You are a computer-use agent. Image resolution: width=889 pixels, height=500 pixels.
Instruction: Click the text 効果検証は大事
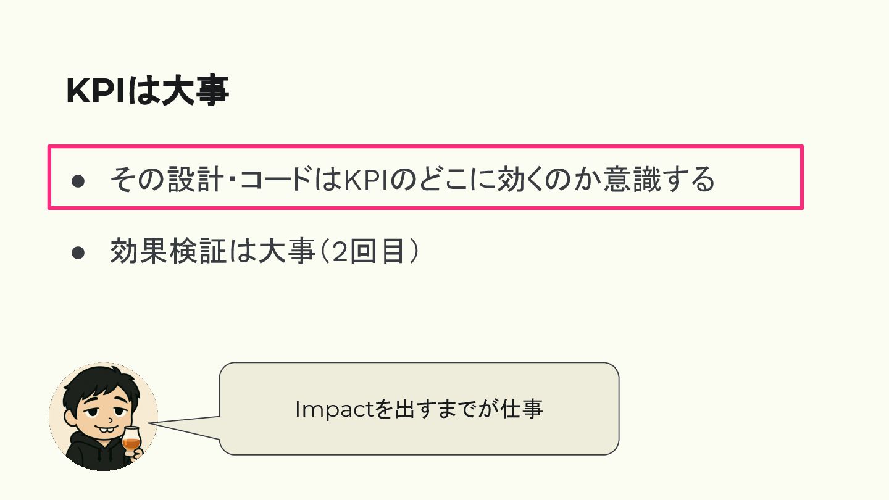tap(212, 252)
